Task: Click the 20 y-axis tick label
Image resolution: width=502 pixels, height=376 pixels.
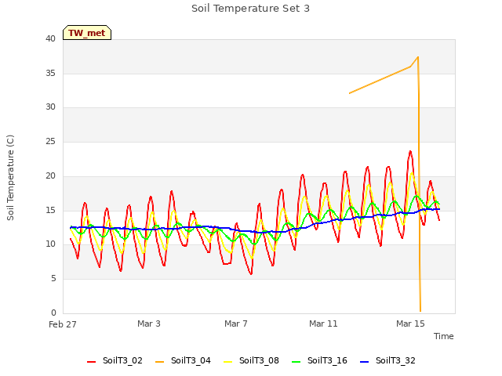Action: click(50, 175)
